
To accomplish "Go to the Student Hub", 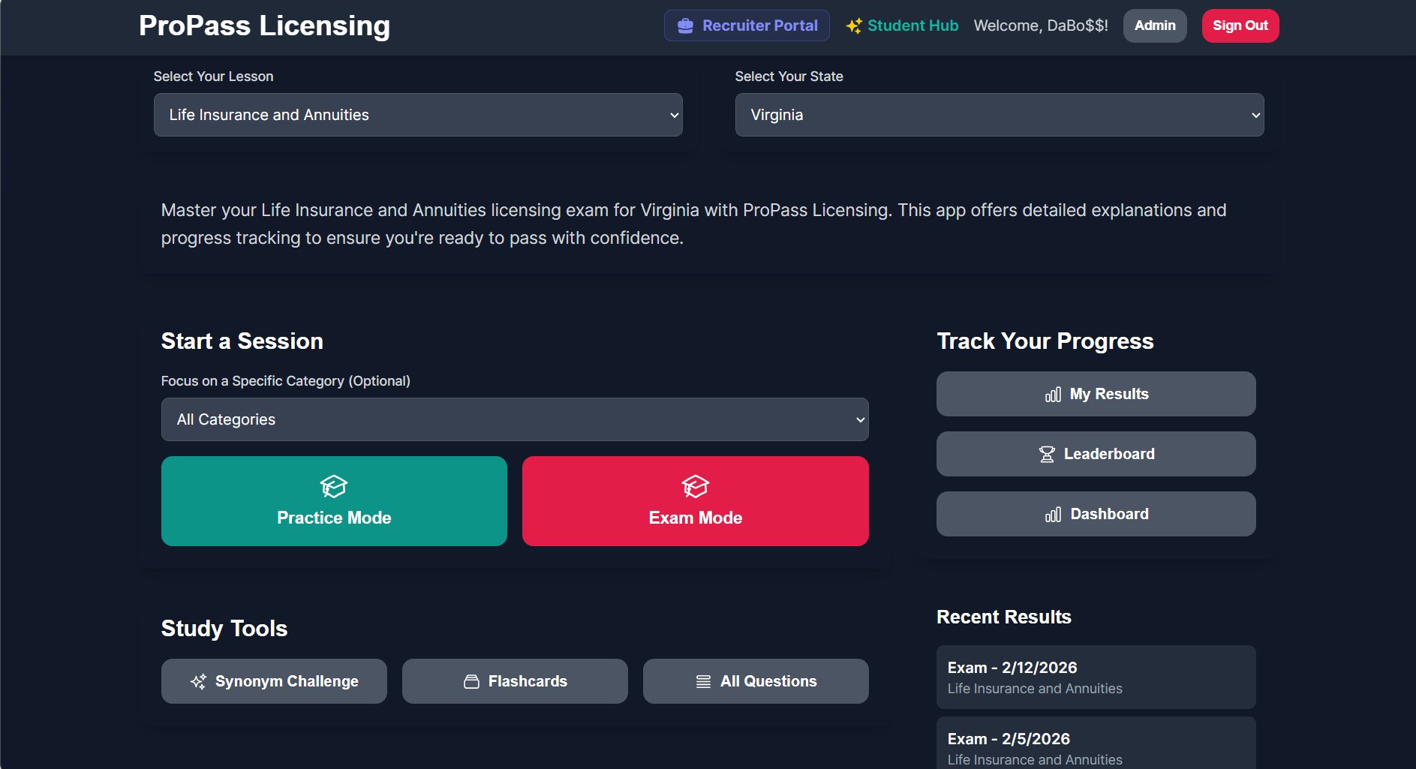I will 902,26.
